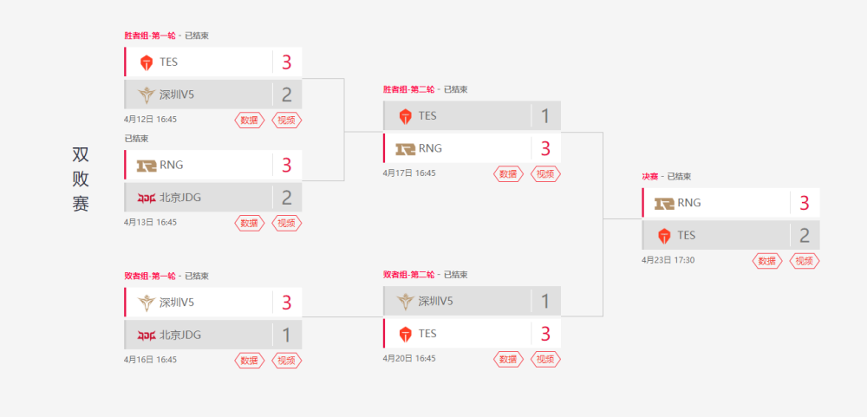
Task: Click 北京JDG logo in the April 13 match
Action: pyautogui.click(x=147, y=198)
